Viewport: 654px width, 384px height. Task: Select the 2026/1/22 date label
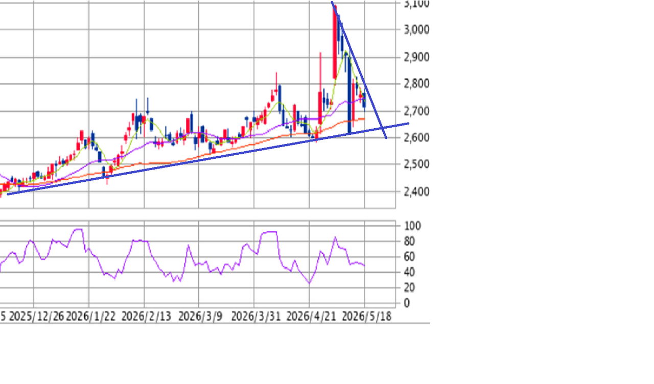[91, 317]
